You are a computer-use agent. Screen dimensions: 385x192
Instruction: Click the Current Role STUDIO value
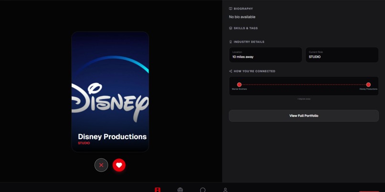click(314, 57)
